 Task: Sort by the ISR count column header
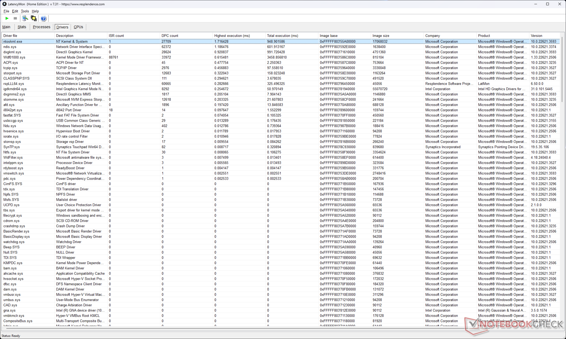[116, 36]
